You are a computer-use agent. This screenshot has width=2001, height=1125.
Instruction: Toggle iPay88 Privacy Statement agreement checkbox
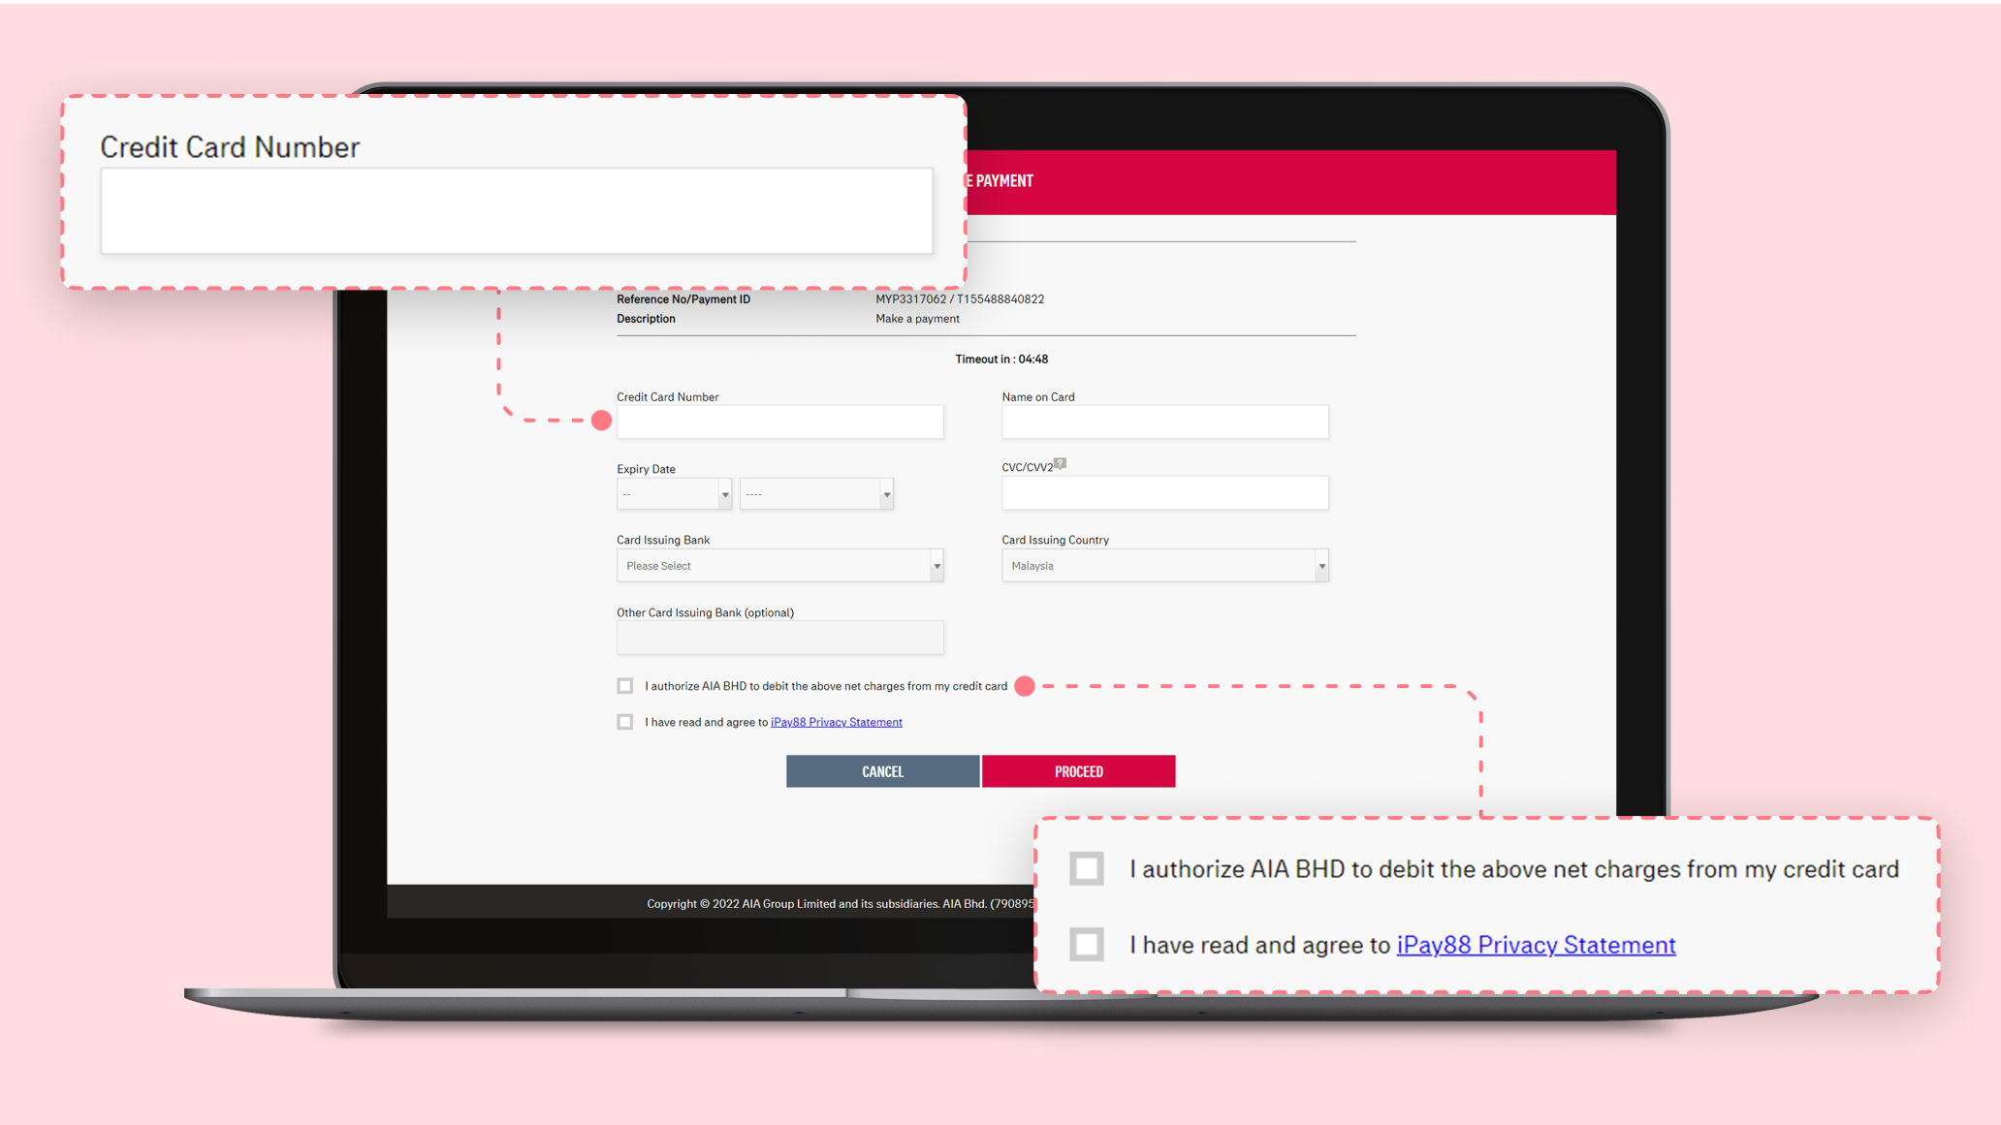click(624, 721)
